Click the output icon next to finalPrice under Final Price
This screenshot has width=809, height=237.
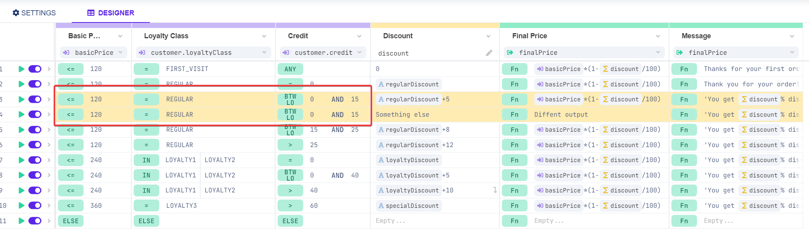click(510, 52)
